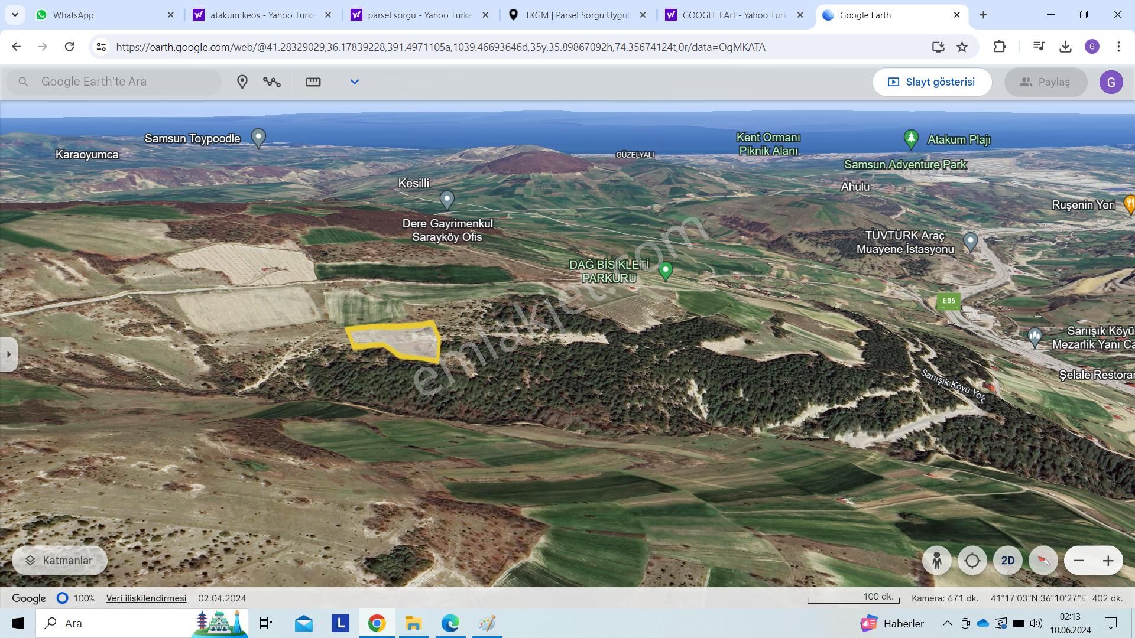Click the TÜVTÜRK station map pin
The image size is (1135, 638).
[970, 240]
